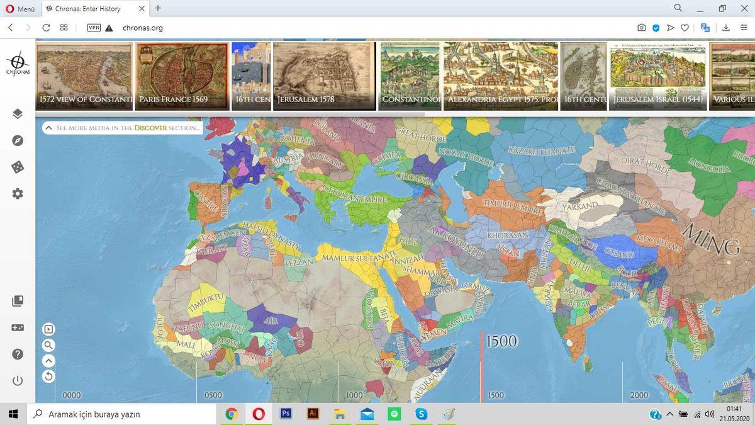
Task: Open the settings gear in Chronas sidebar
Action: point(18,193)
